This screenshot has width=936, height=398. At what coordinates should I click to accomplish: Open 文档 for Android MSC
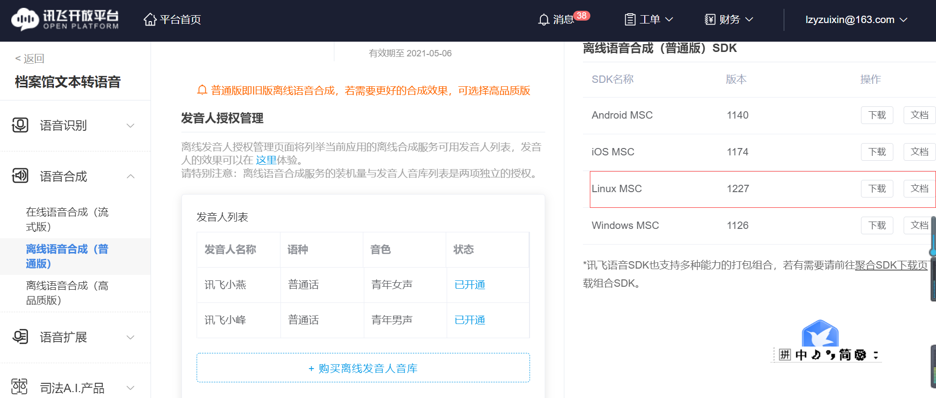919,115
